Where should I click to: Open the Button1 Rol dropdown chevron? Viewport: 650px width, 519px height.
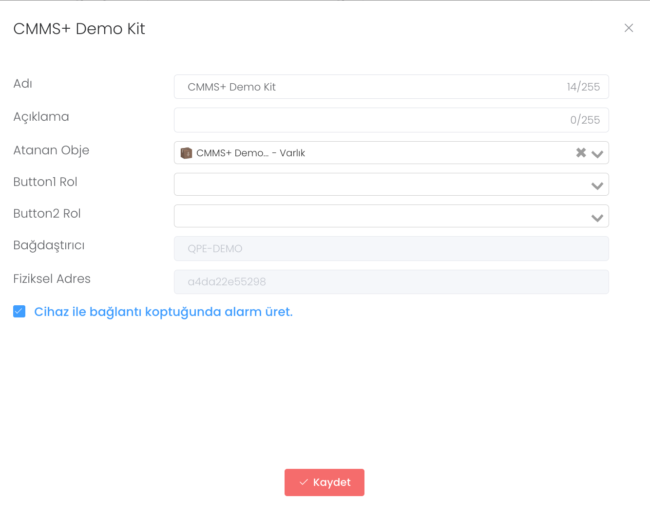click(x=597, y=185)
